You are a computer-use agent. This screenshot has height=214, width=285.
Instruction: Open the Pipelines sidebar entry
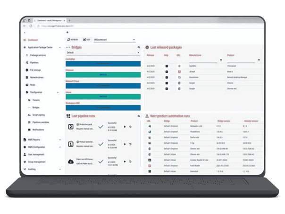coord(32,63)
